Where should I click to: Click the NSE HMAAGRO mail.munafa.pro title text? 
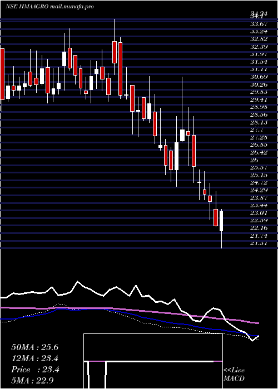tap(49, 7)
